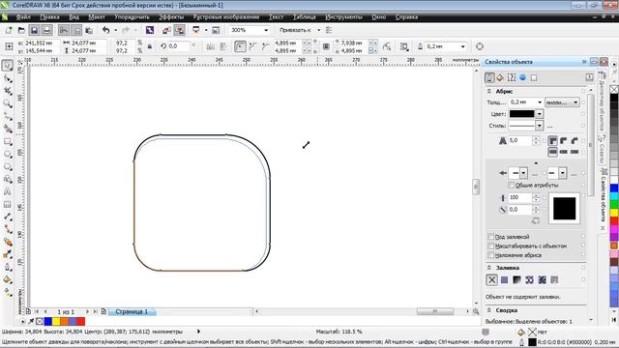Select the Rectangle tool
Viewport: 619px width, 348px height.
7,141
